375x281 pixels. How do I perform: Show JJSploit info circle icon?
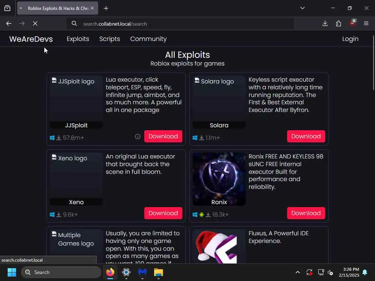[138, 136]
